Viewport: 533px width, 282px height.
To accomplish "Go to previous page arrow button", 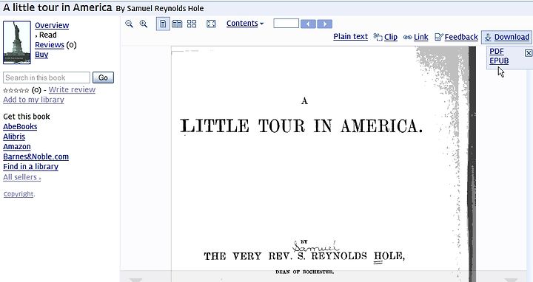I will click(x=308, y=24).
